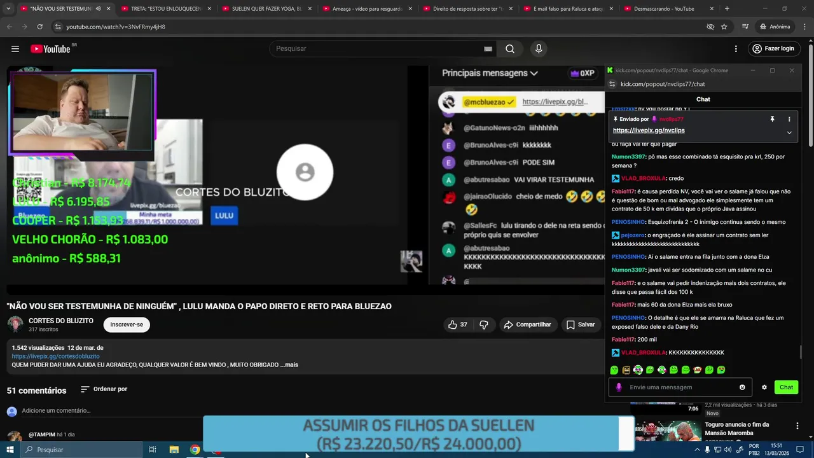
Task: Mute the audio-playing first tab speaker icon
Action: click(98, 9)
